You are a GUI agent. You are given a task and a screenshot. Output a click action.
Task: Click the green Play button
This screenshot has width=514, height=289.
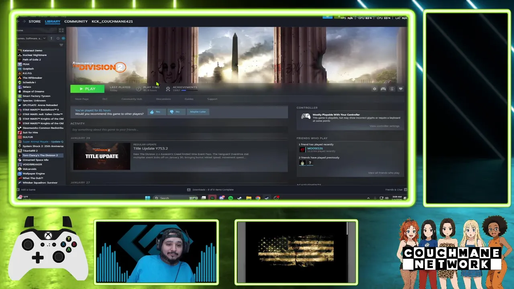[87, 89]
